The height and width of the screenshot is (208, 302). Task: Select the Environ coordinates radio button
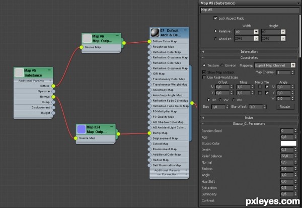222,65
